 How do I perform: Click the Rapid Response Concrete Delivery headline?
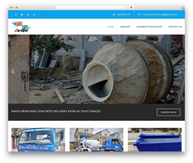[x=56, y=111]
